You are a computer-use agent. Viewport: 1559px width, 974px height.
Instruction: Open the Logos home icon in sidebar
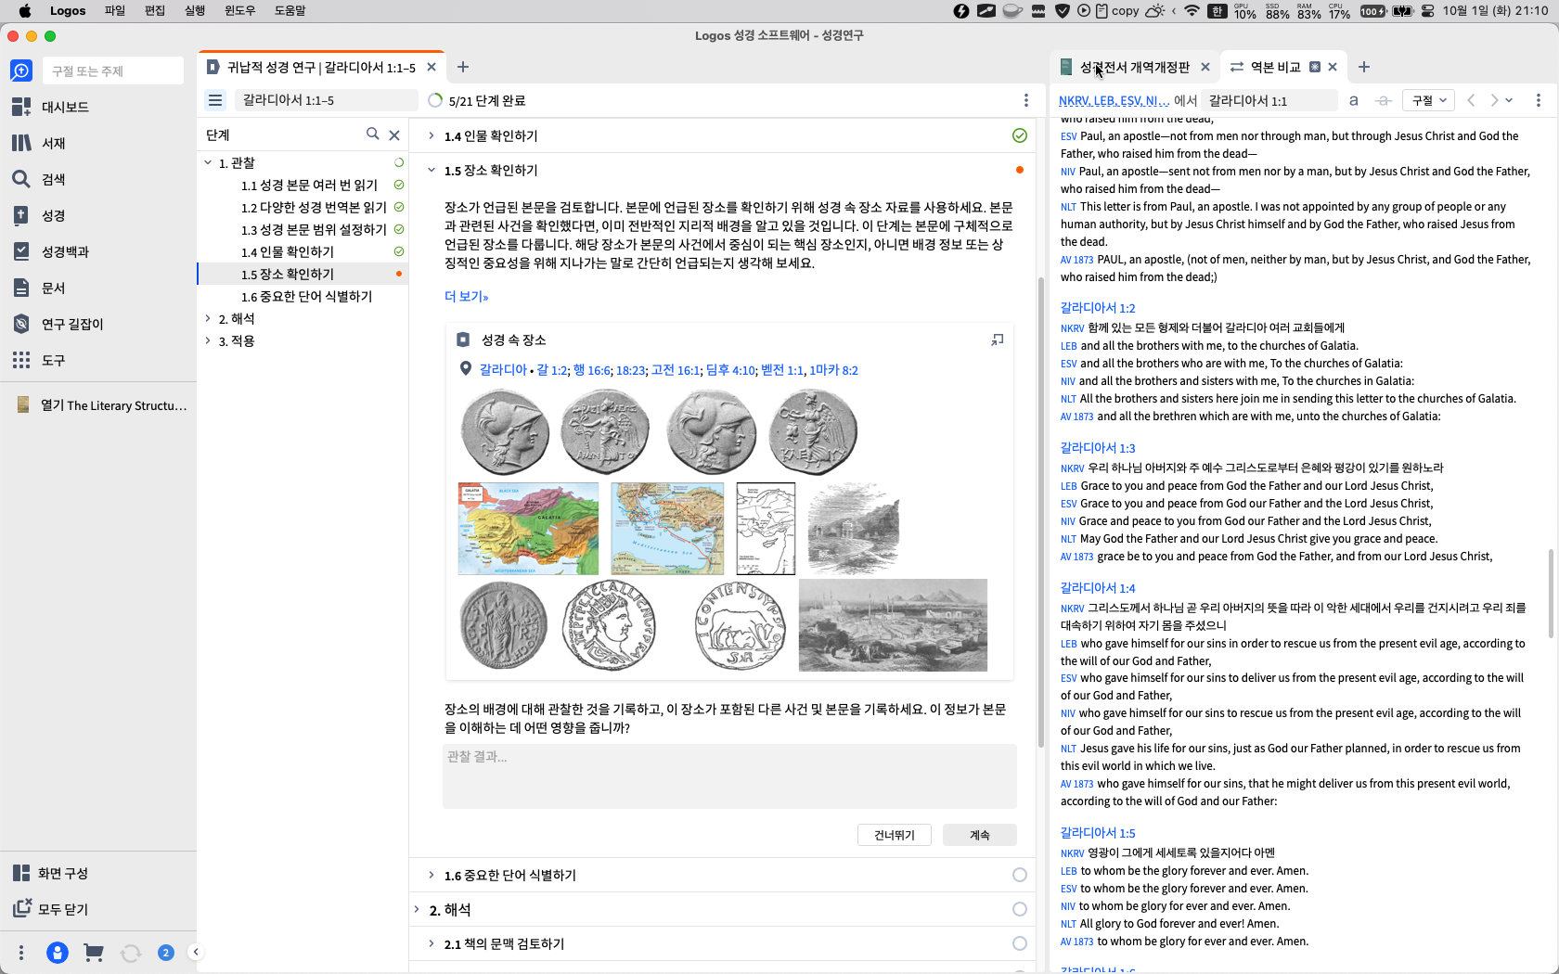click(x=21, y=70)
